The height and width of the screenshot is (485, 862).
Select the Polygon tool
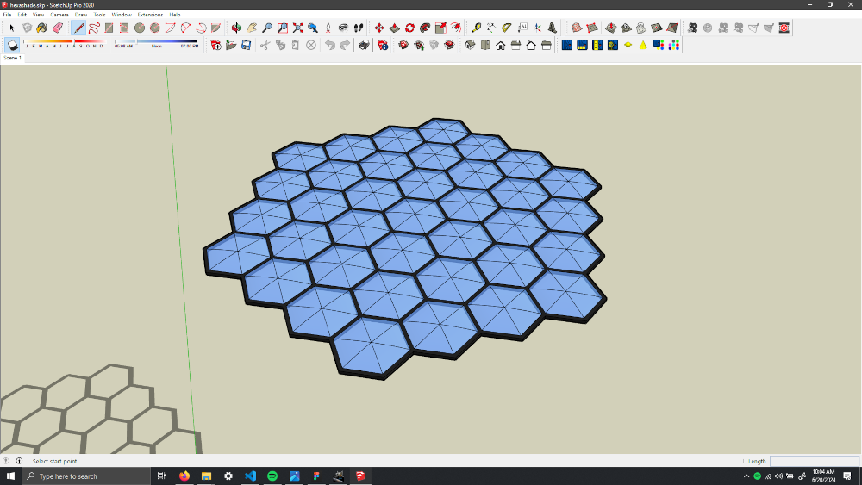(155, 28)
